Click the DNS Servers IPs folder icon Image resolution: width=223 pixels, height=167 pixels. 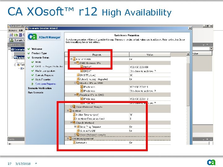pyautogui.click(x=78, y=63)
